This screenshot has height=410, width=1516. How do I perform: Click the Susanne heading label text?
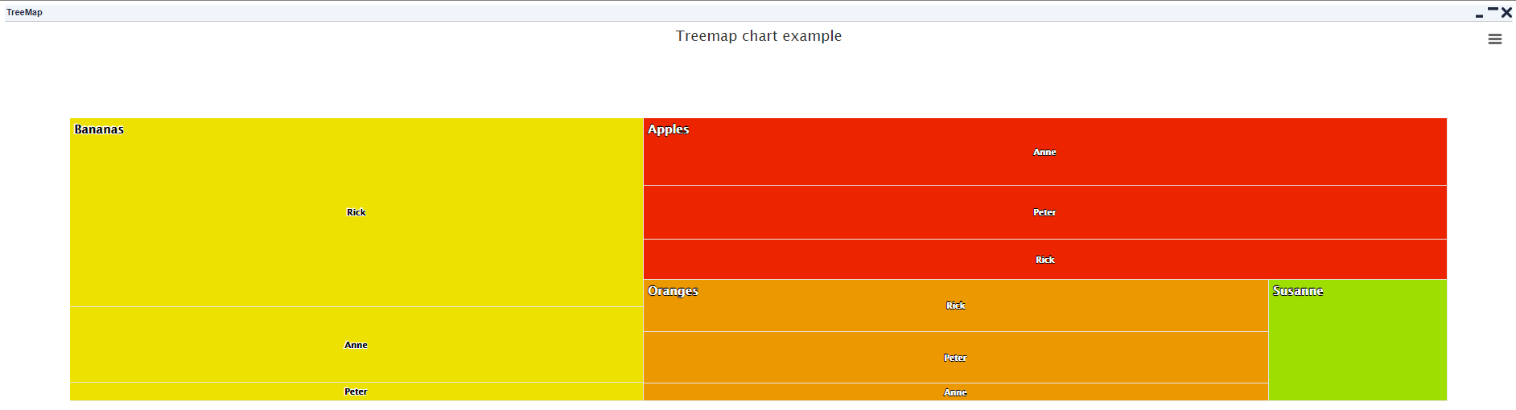coord(1297,291)
